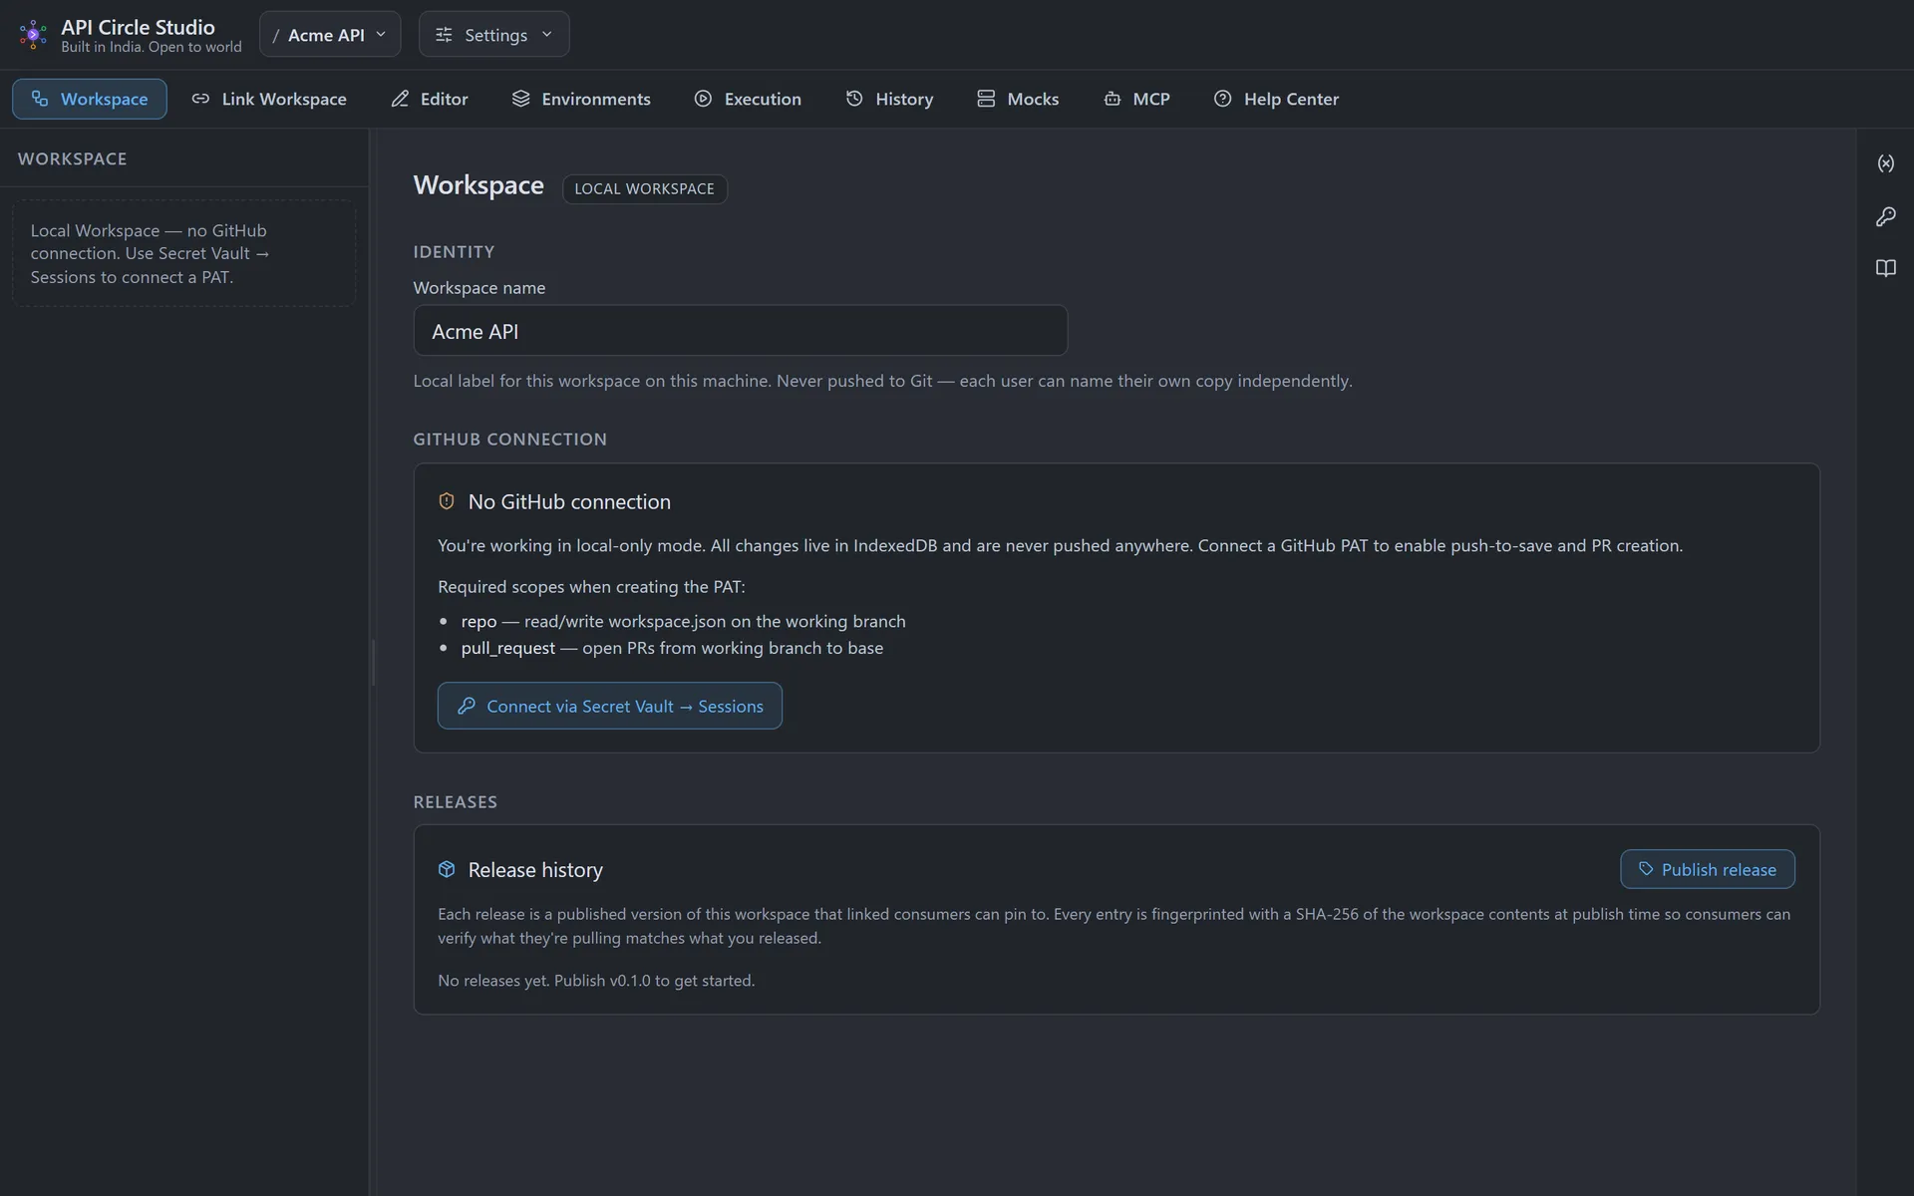Screen dimensions: 1914x1196
Task: Click the 'Built in India. Open to world' tagline
Action: pyautogui.click(x=152, y=47)
